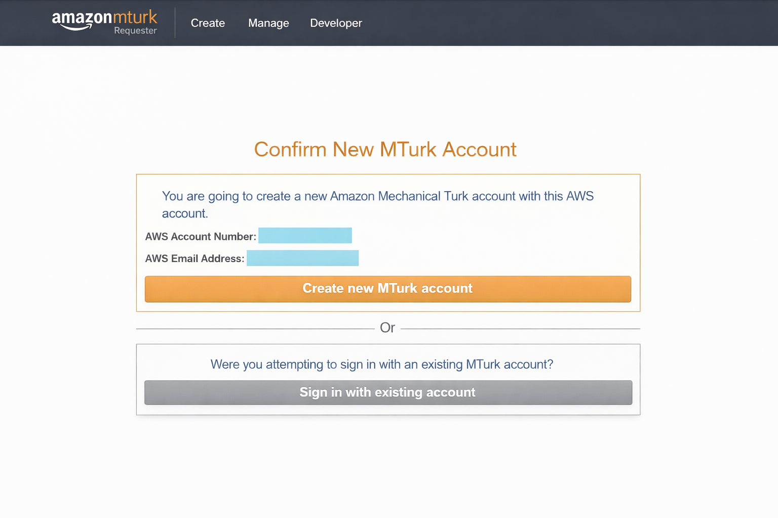Click the Amazon smile arrow in logo
The width and height of the screenshot is (778, 518).
click(76, 27)
